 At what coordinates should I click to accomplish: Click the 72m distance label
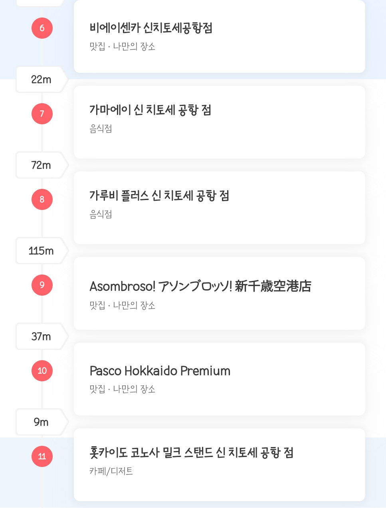click(x=41, y=165)
